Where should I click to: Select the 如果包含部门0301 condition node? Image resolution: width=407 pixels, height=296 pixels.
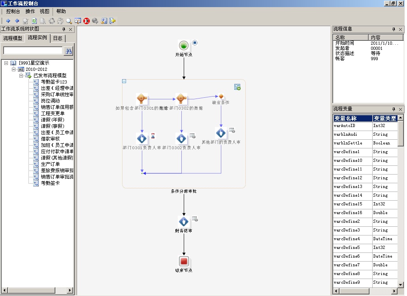(x=142, y=99)
